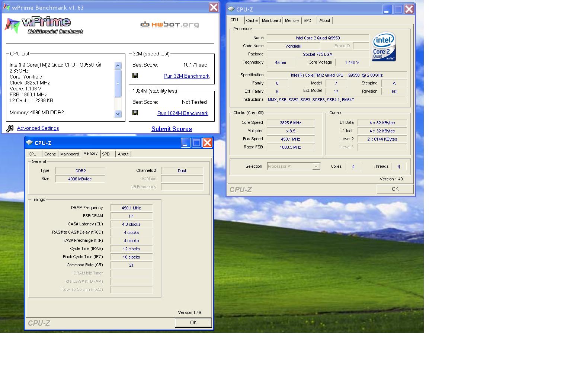Viewport: 586px width, 366px height.
Task: Click the hwbot.org logo
Action: (x=169, y=25)
